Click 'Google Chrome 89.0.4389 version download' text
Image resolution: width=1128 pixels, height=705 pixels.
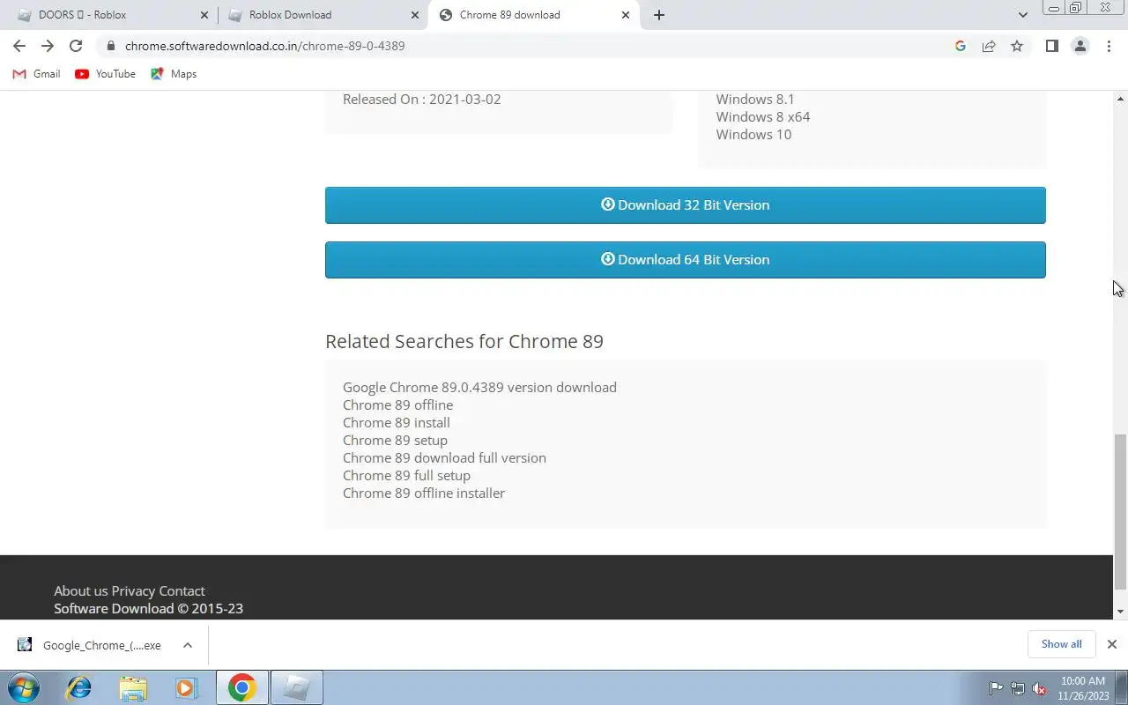[x=479, y=388]
